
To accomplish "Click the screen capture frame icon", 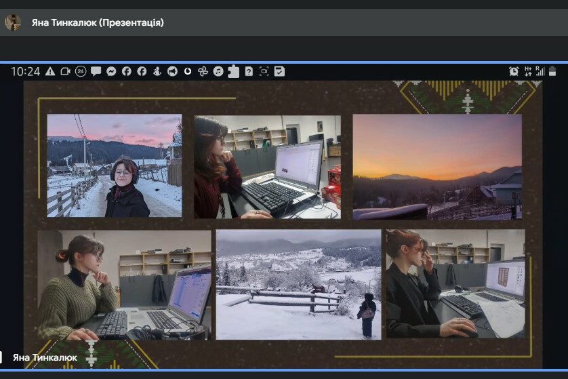I will (264, 71).
